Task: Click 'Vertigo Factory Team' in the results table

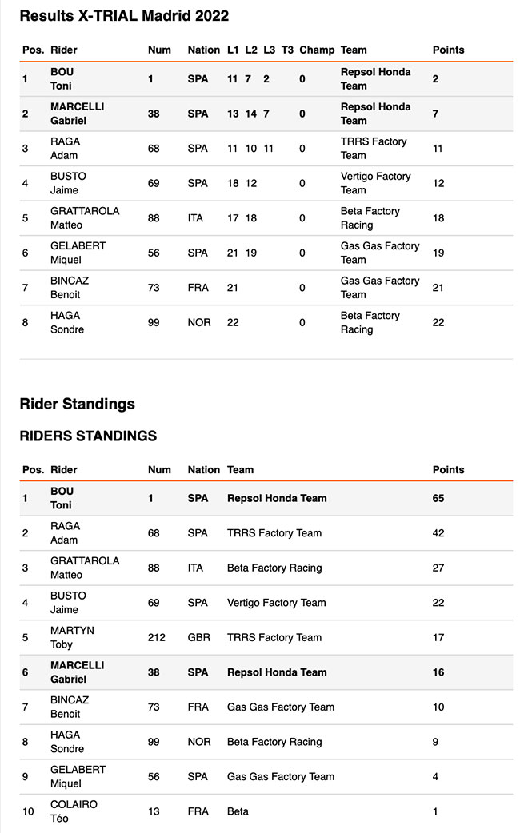Action: tap(375, 183)
